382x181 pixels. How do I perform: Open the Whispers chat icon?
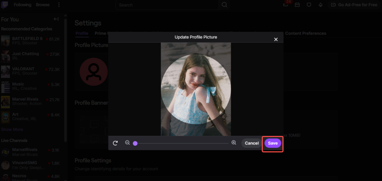(x=309, y=5)
